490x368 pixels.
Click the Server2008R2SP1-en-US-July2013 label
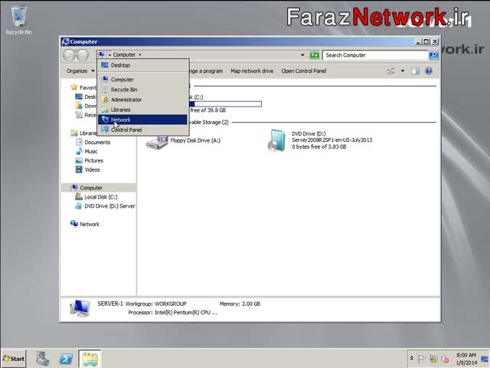point(332,140)
